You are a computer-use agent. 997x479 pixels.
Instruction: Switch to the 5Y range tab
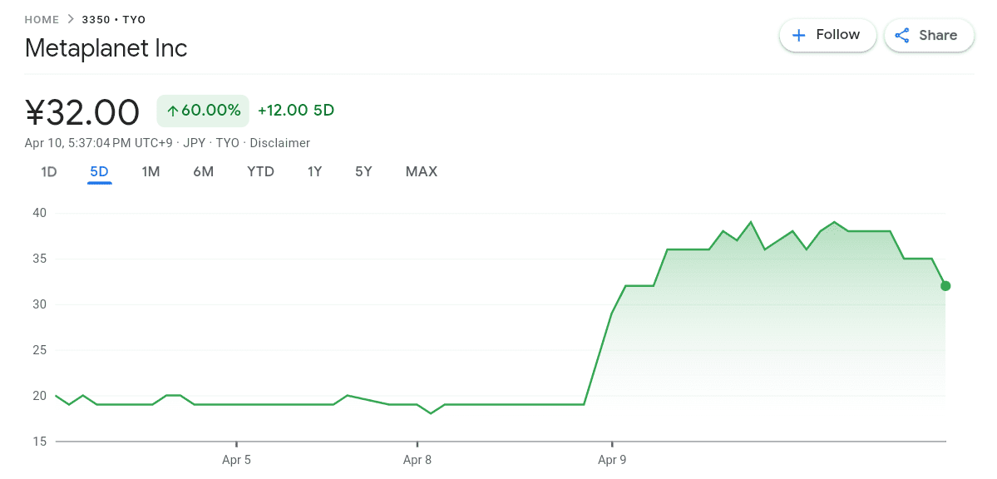[x=363, y=172]
